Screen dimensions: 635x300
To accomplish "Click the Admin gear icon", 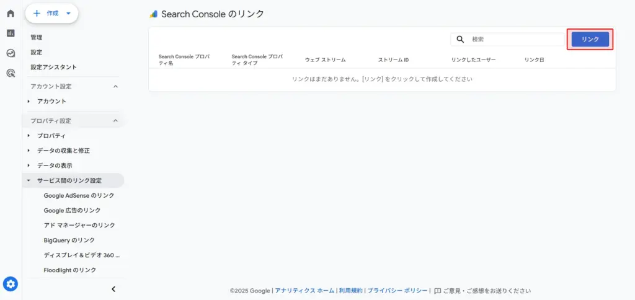I will (x=11, y=284).
